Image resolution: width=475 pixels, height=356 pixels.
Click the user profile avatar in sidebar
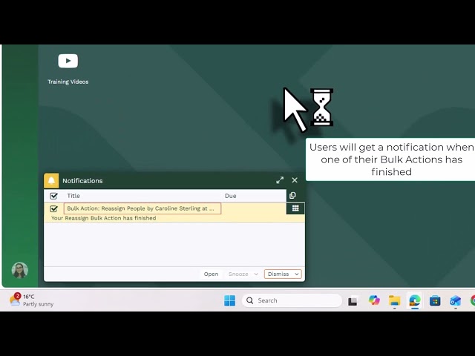[20, 270]
